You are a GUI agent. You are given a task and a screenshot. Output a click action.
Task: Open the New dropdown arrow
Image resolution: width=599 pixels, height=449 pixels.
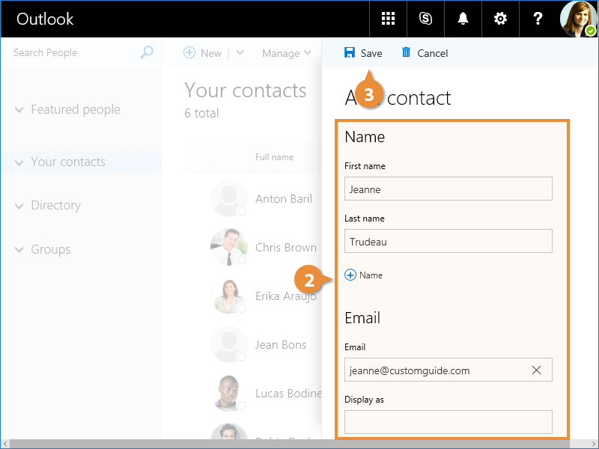(x=240, y=53)
